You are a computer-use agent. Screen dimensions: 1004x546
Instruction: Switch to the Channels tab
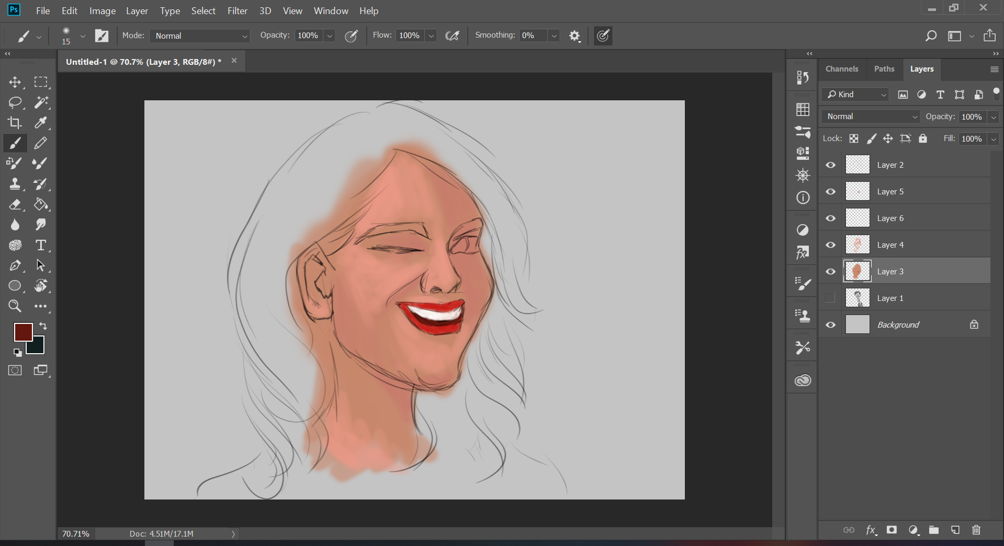pos(842,69)
